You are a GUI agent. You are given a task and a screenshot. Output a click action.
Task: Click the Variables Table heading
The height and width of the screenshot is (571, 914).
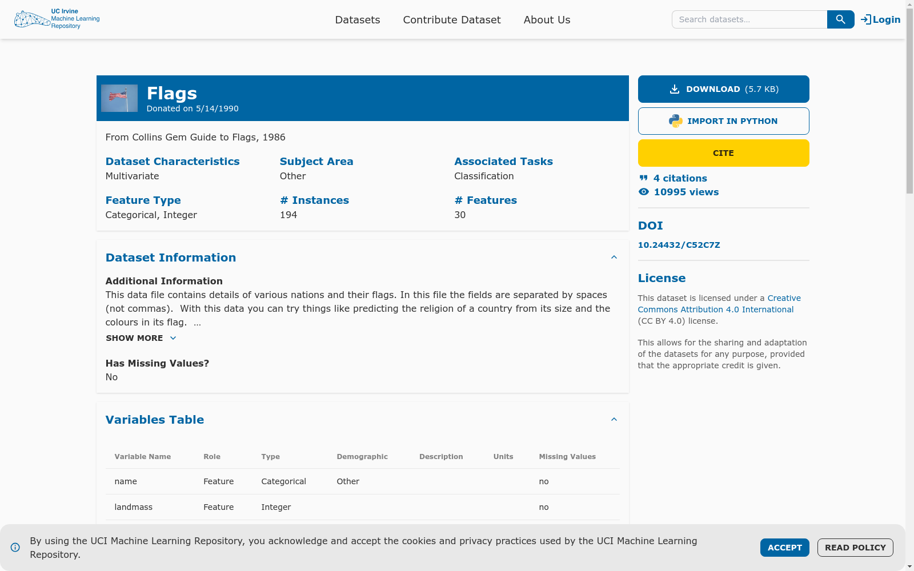155,420
